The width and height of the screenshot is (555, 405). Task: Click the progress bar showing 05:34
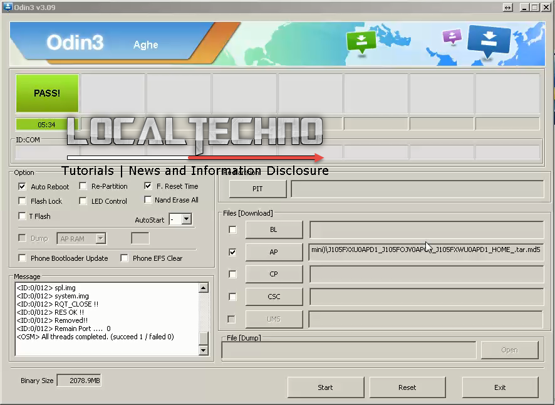click(x=41, y=124)
